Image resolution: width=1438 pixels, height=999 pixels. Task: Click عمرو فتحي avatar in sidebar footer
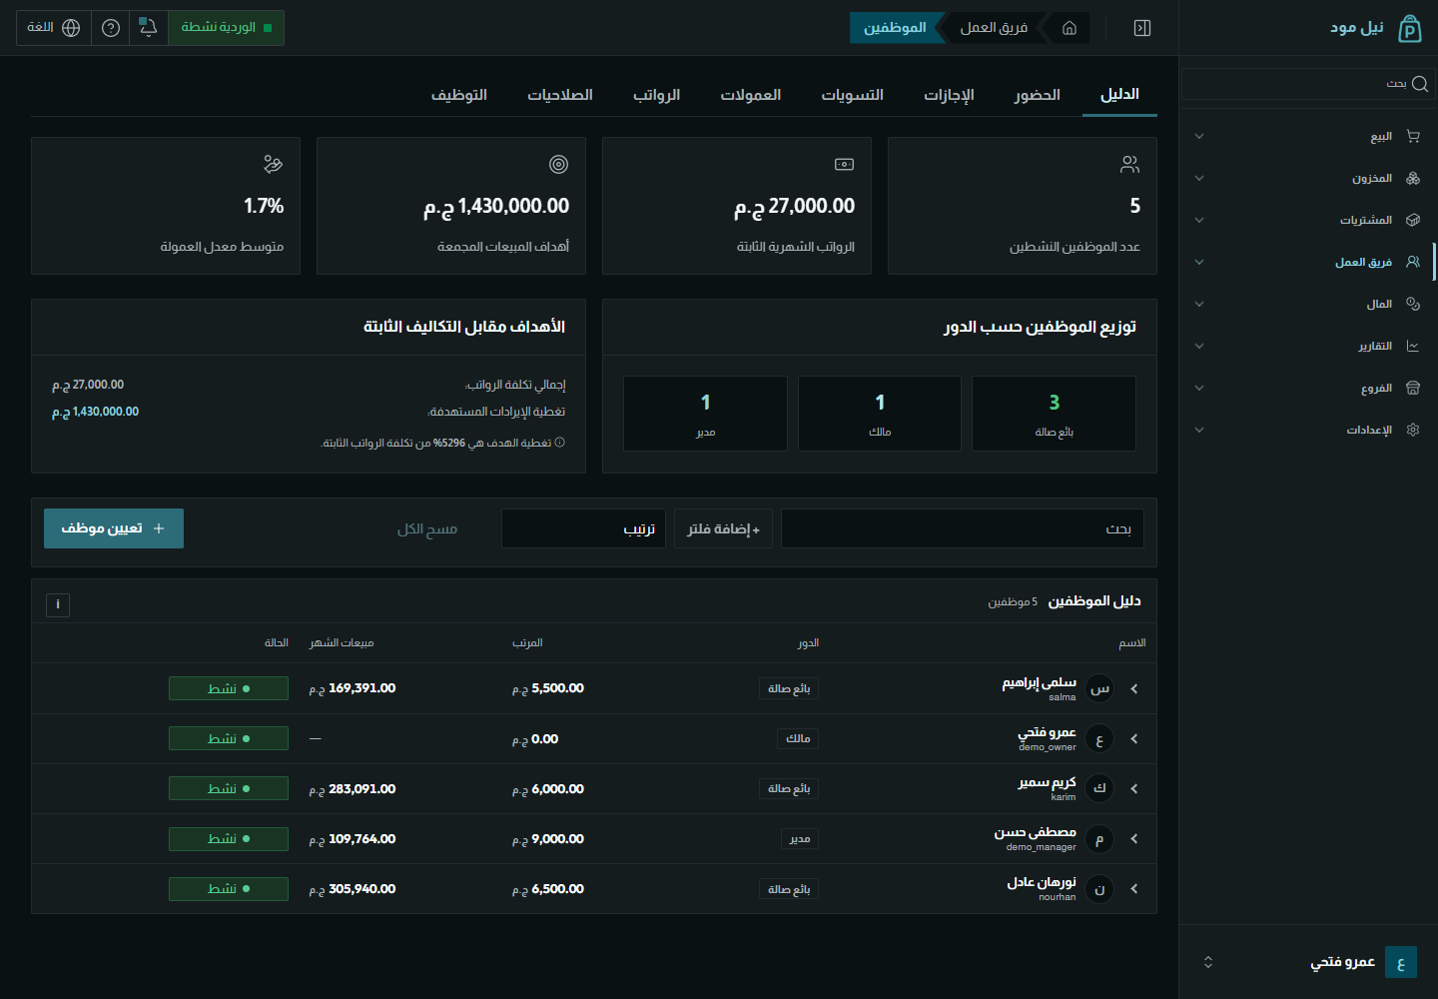pos(1401,962)
